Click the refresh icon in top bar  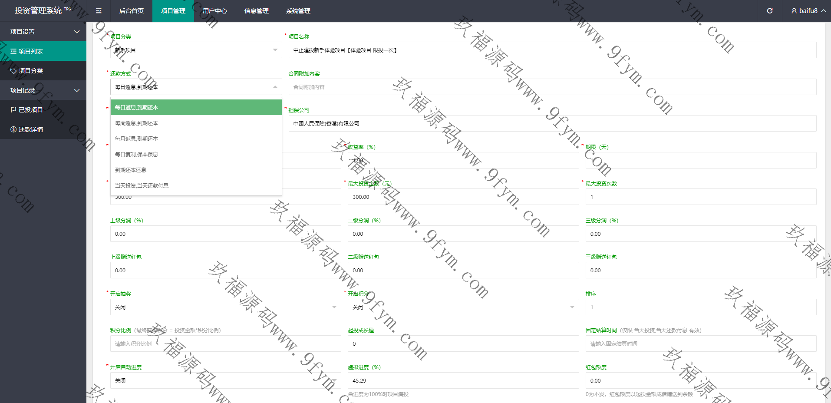point(769,11)
